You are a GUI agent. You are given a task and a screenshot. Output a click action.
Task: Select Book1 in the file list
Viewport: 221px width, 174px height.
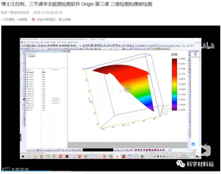coord(29,110)
